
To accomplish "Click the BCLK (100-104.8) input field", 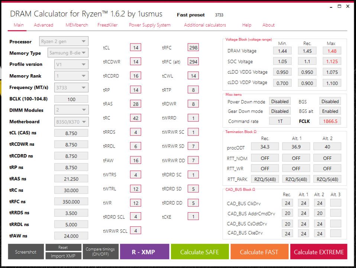I will coord(71,99).
